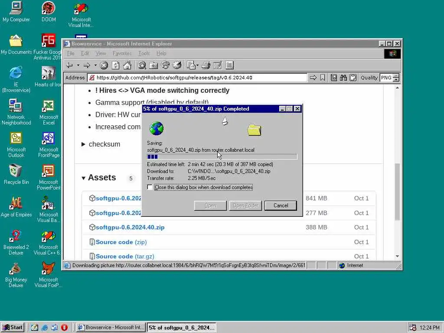The image size is (444, 333).
Task: Click the Edit page toolbar icon
Action: click(x=218, y=65)
